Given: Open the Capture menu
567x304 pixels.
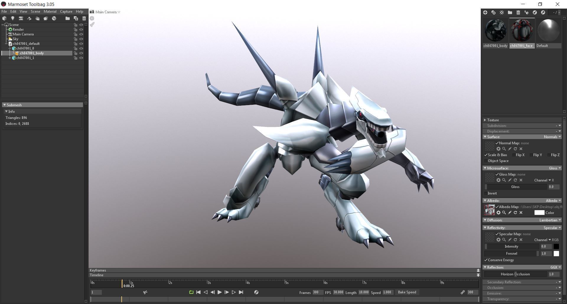Looking at the screenshot, I should click(x=66, y=12).
